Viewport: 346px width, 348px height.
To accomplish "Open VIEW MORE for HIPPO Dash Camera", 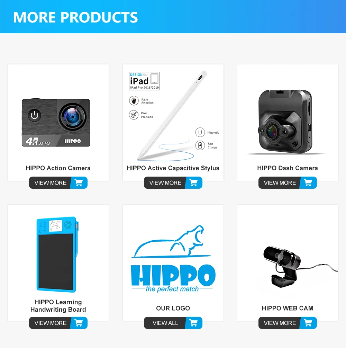I will tap(280, 182).
